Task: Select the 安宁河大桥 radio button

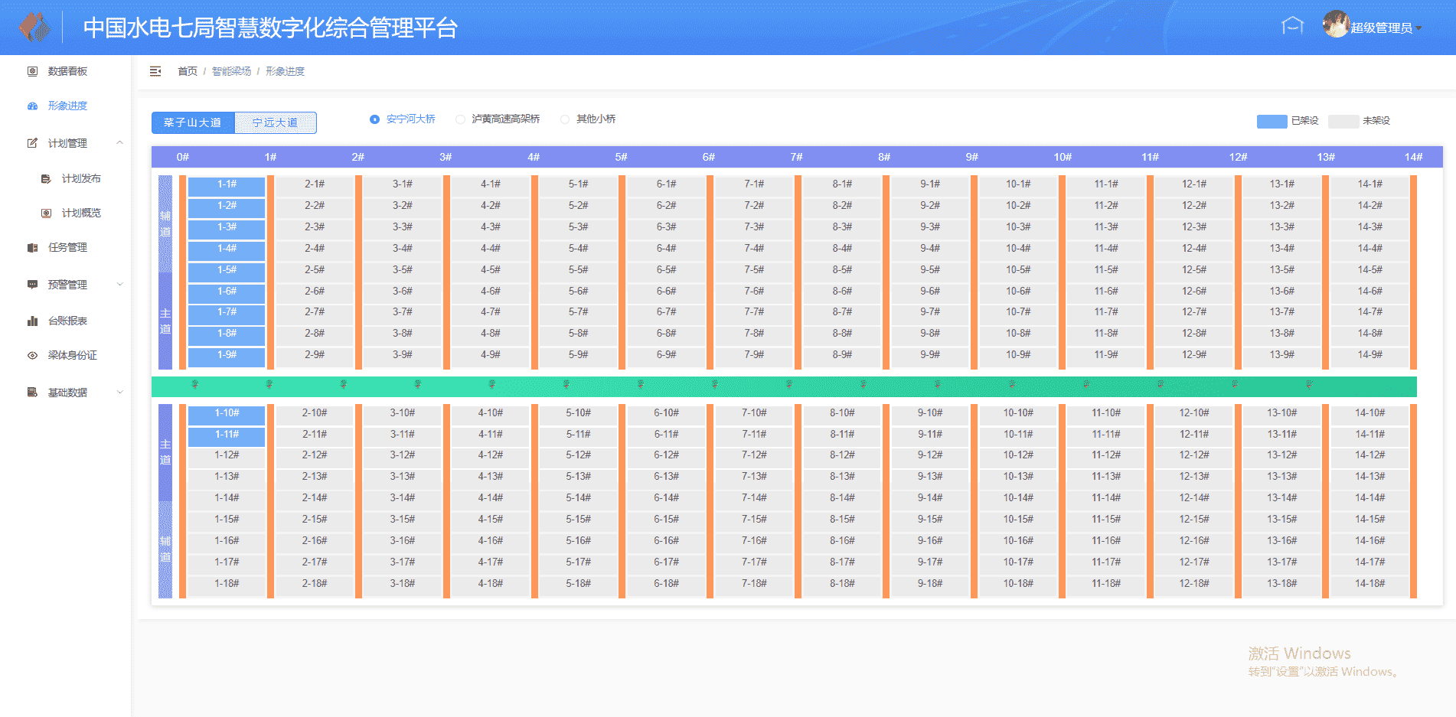Action: 374,119
